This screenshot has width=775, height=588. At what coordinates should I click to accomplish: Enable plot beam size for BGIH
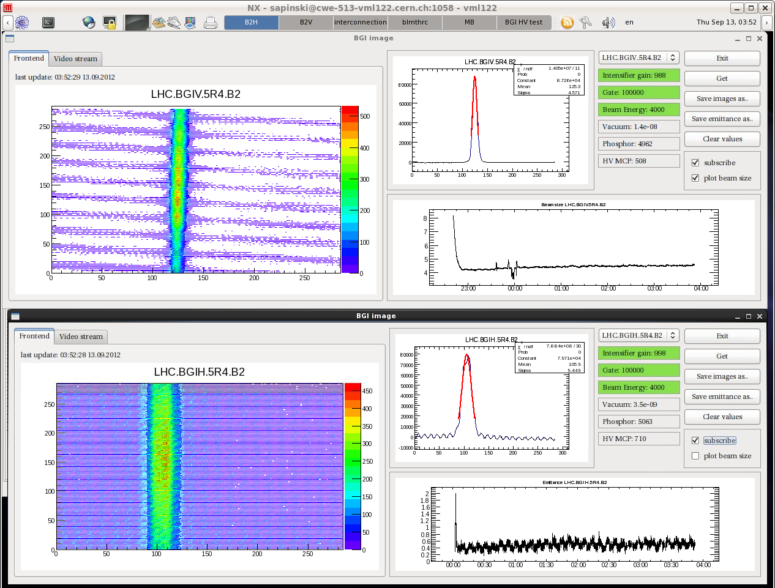point(695,456)
